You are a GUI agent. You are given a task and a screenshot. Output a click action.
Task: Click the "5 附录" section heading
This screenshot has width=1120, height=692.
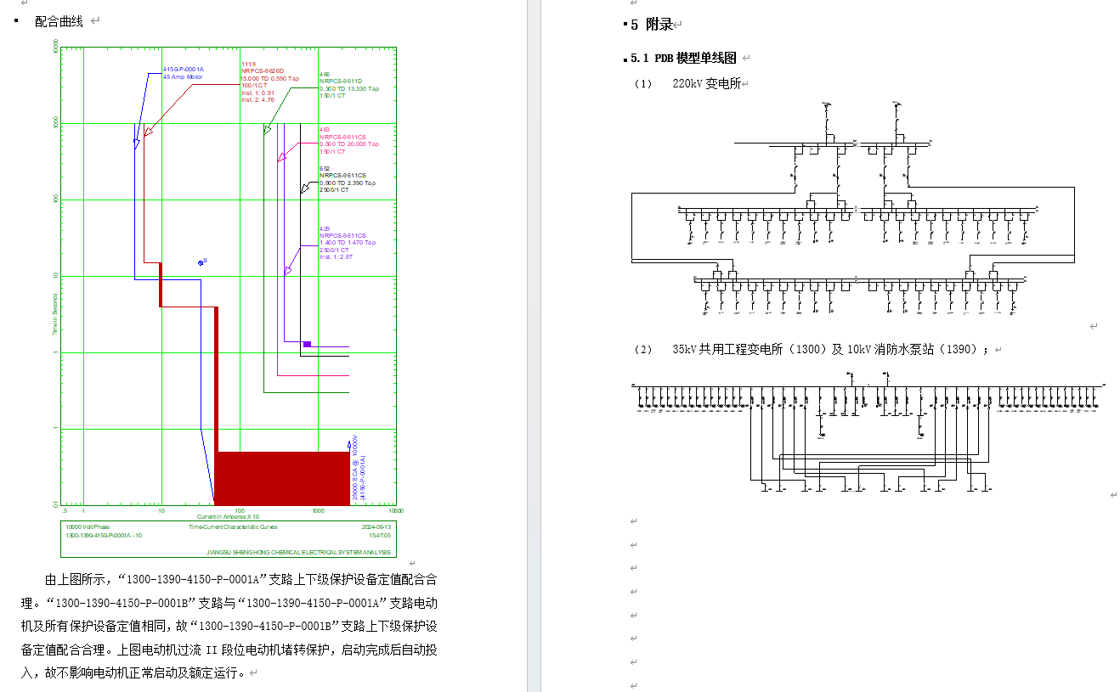(x=652, y=25)
